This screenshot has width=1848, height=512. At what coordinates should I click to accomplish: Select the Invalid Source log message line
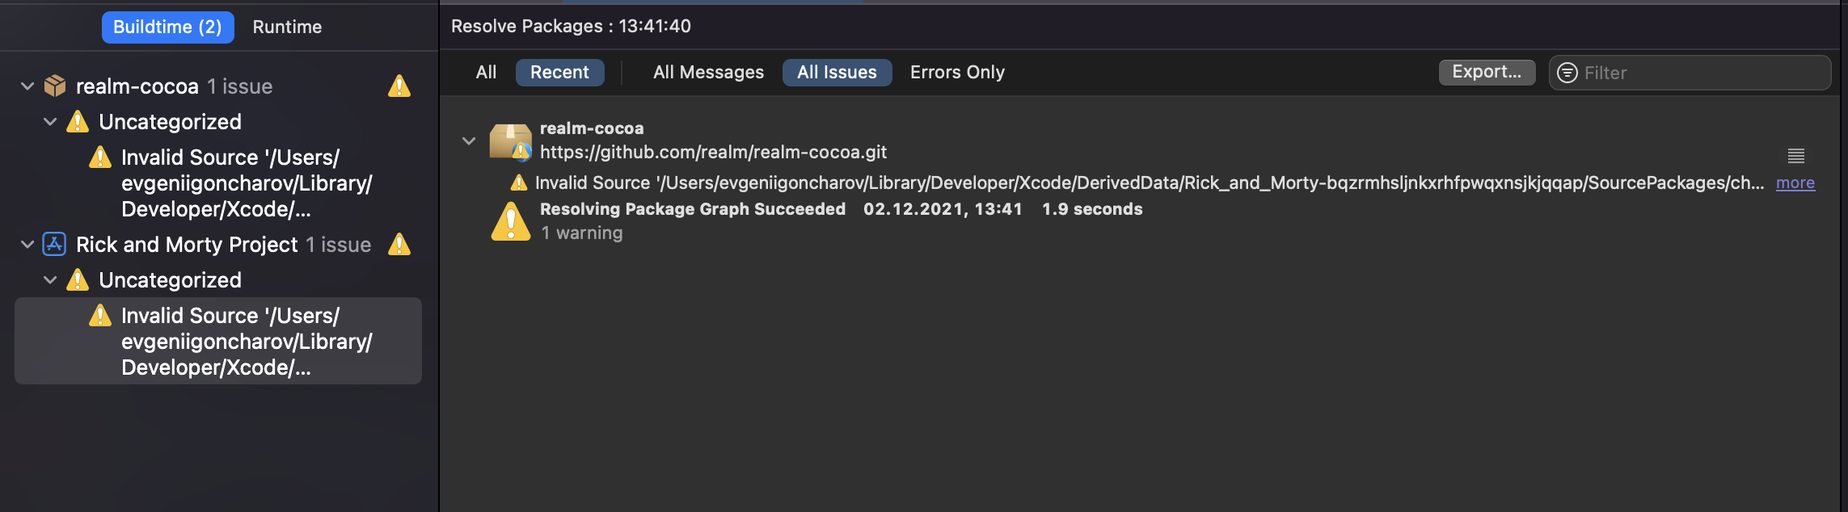coord(1150,183)
